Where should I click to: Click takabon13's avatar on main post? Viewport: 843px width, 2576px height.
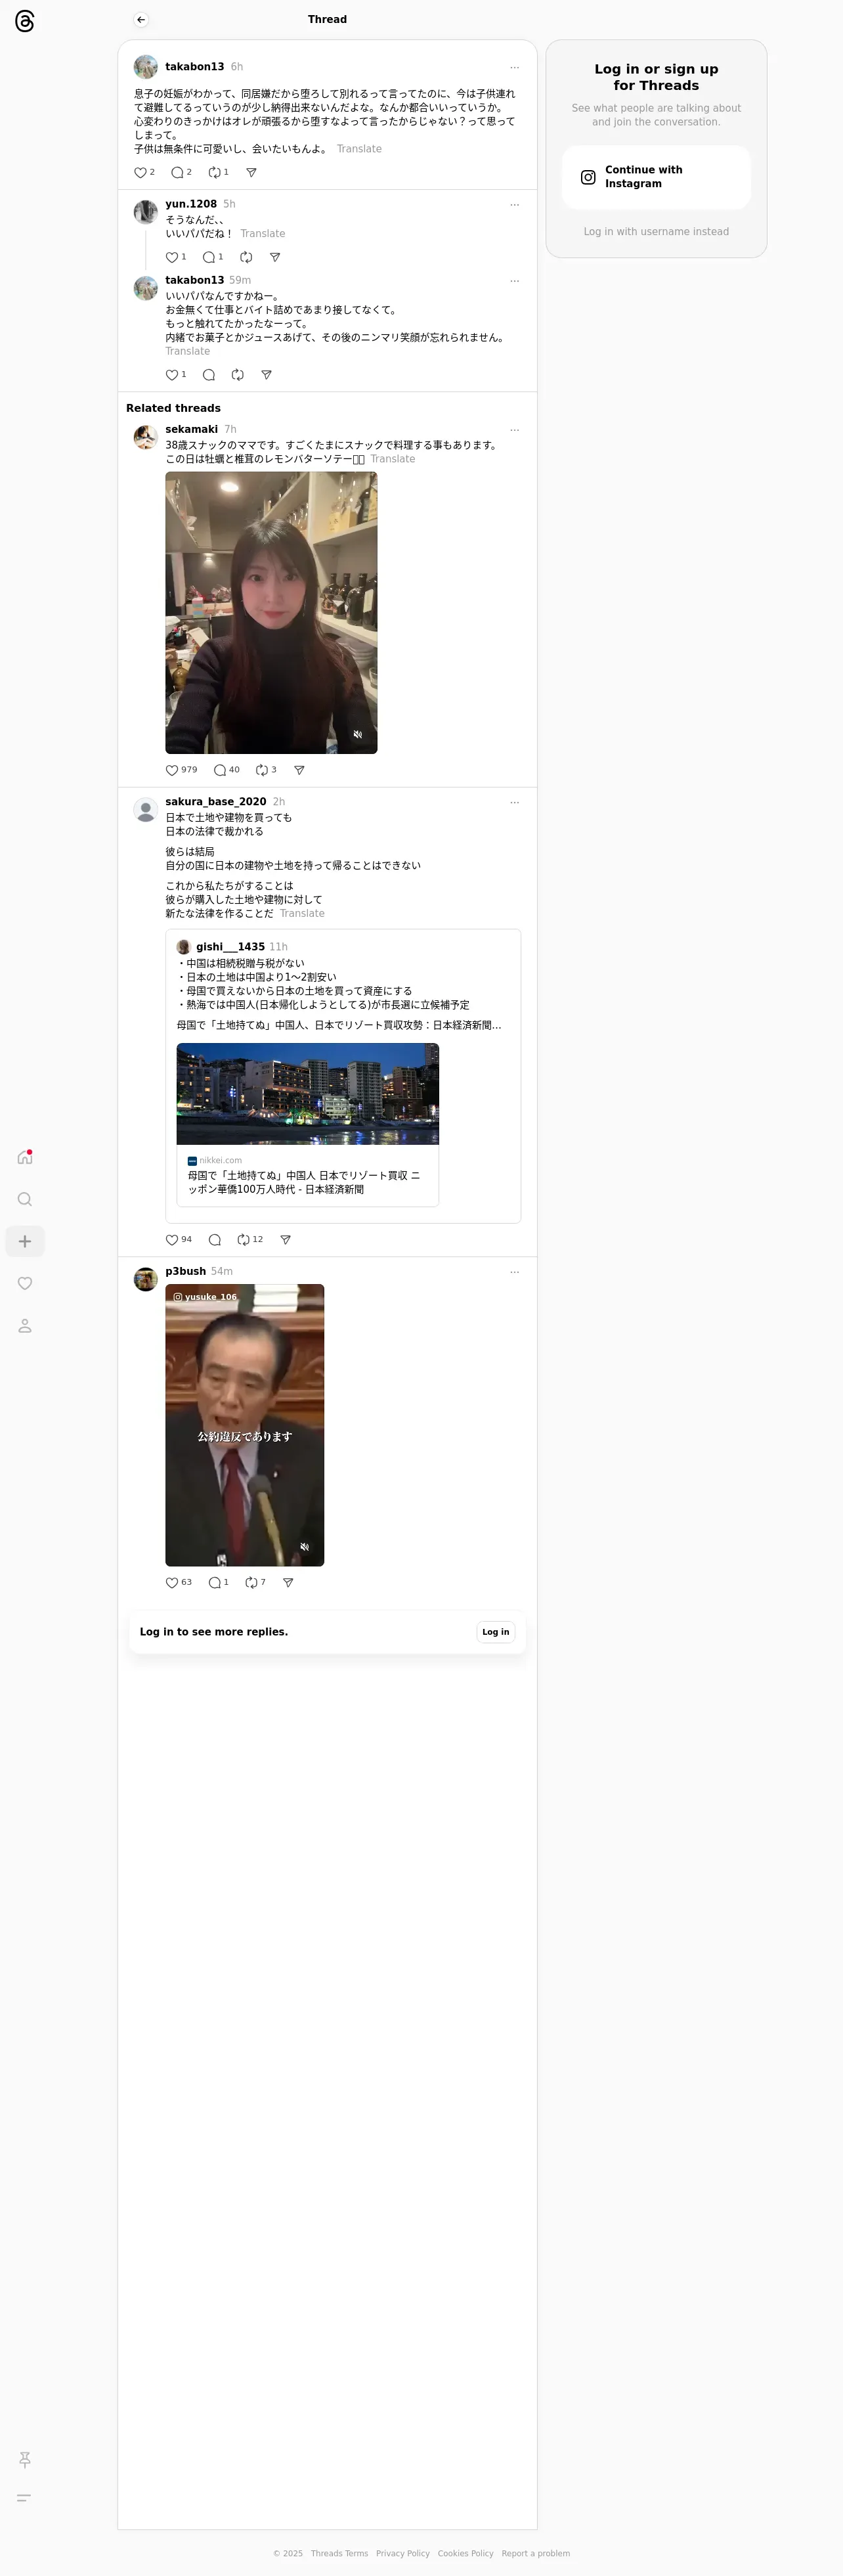146,67
